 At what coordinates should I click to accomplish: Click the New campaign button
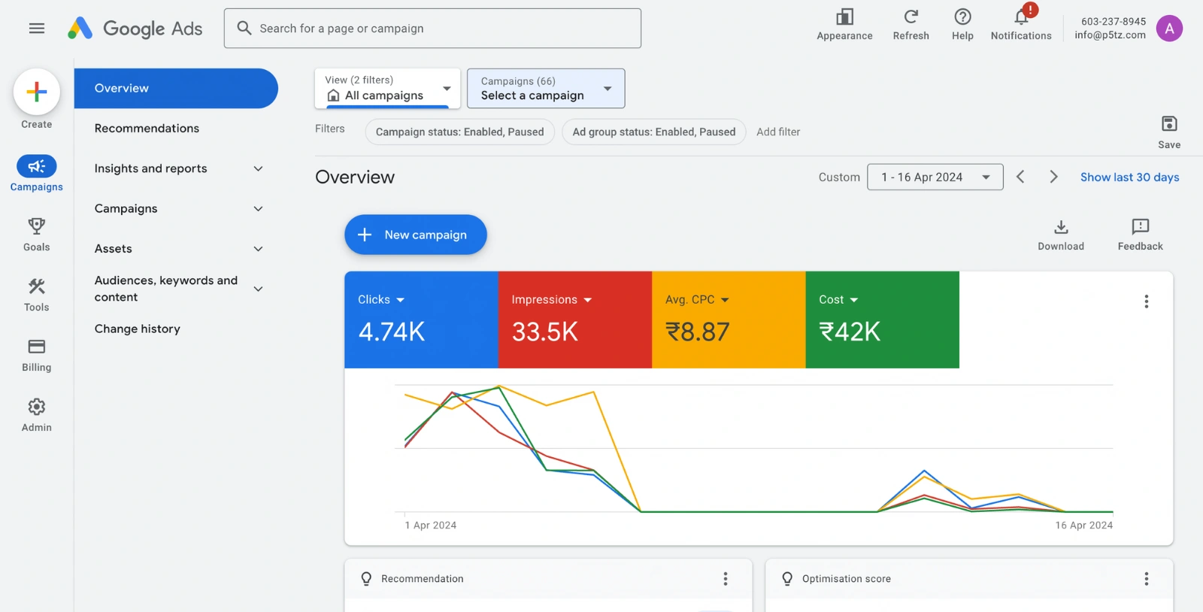(x=416, y=235)
